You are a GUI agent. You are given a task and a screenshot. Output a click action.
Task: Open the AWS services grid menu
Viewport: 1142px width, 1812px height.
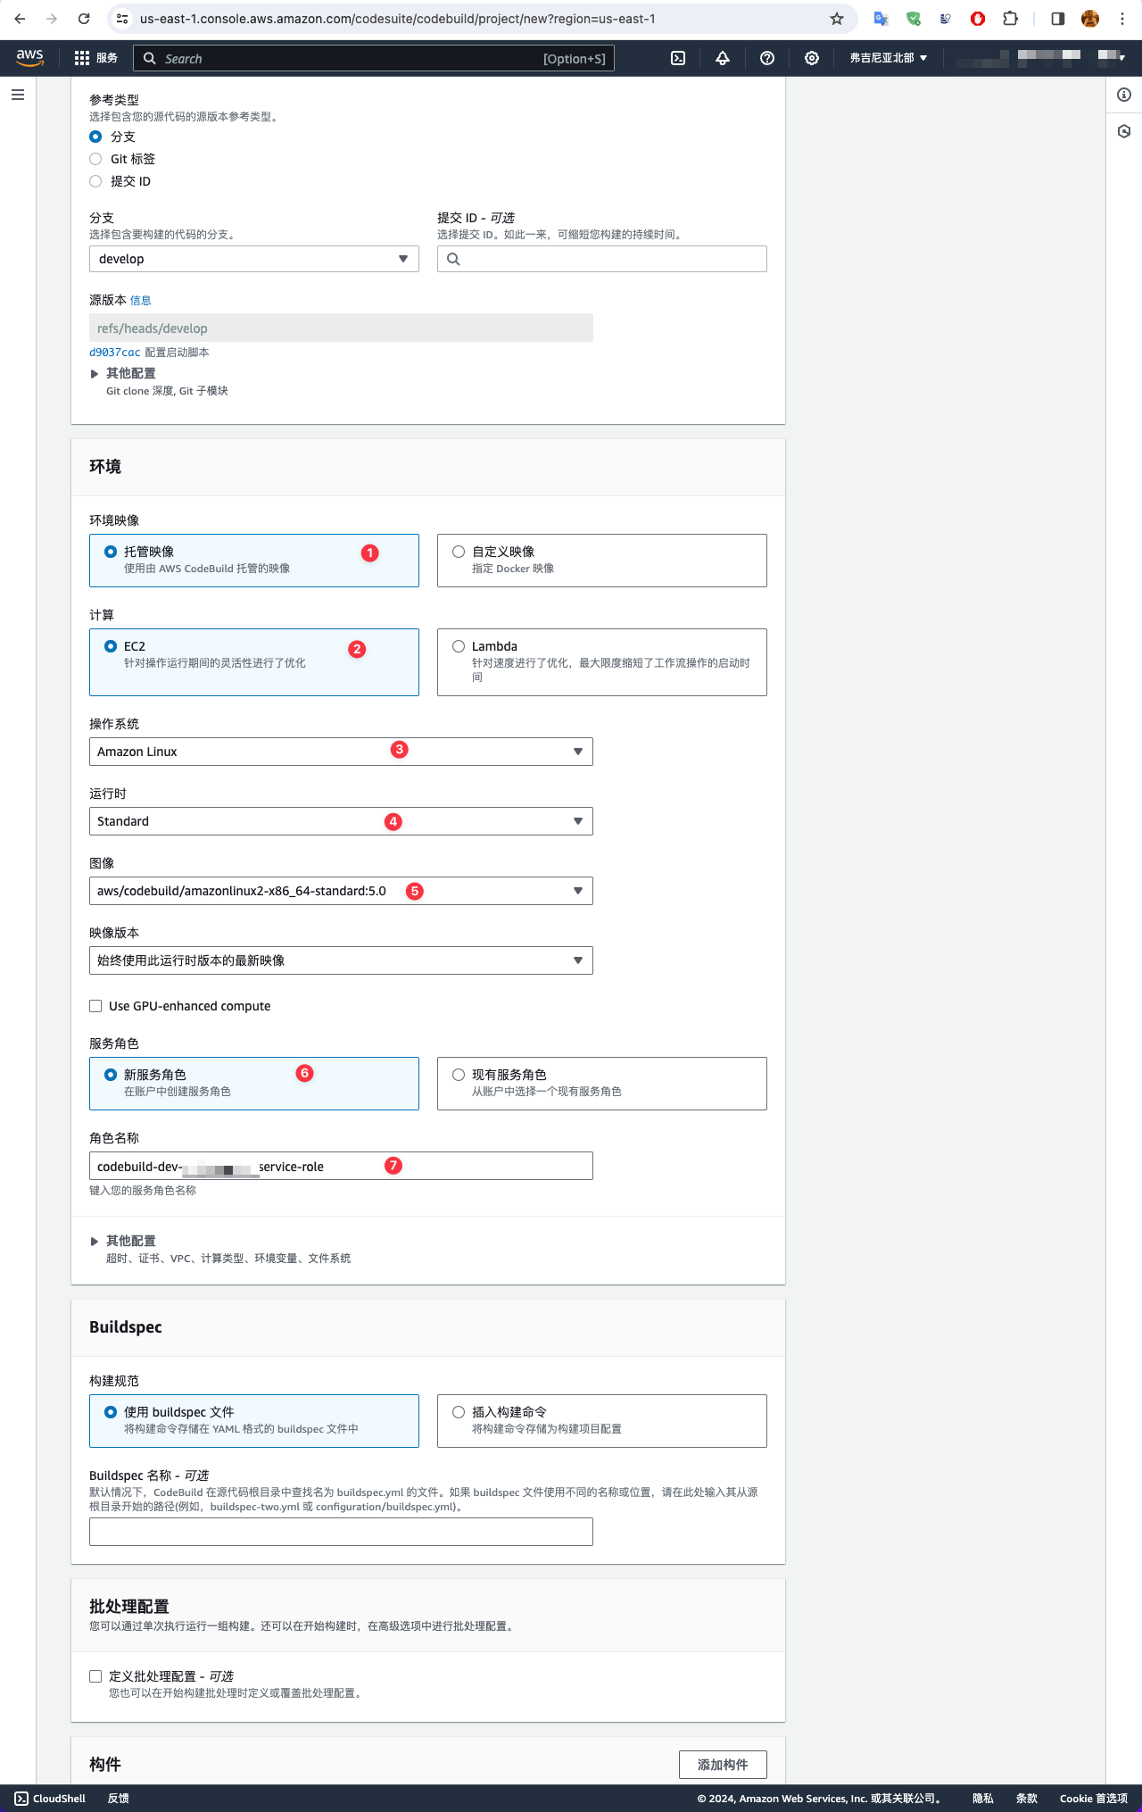(x=82, y=58)
